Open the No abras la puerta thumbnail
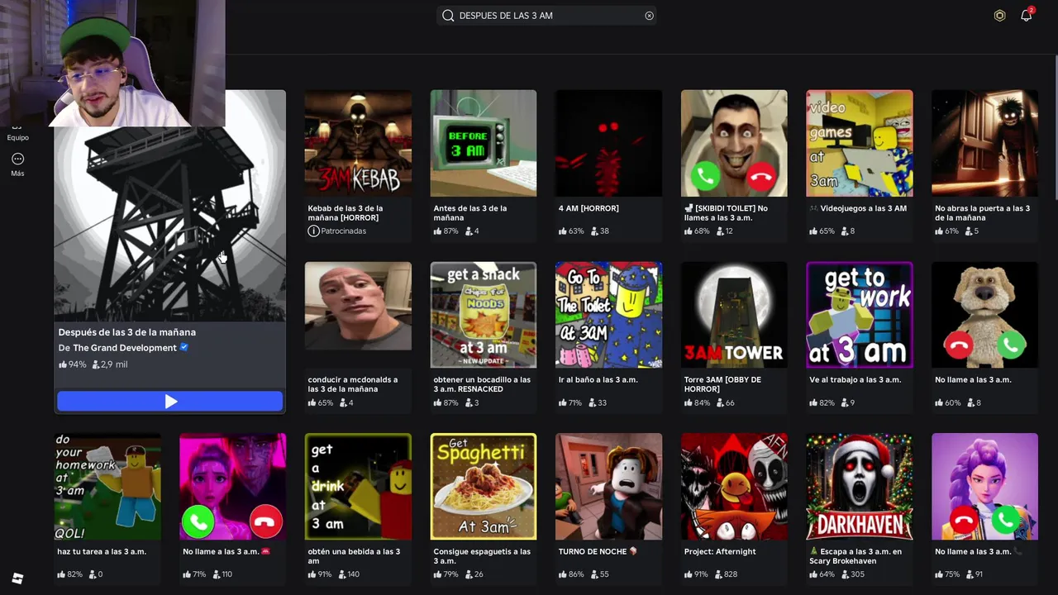Image resolution: width=1058 pixels, height=595 pixels. click(x=985, y=143)
